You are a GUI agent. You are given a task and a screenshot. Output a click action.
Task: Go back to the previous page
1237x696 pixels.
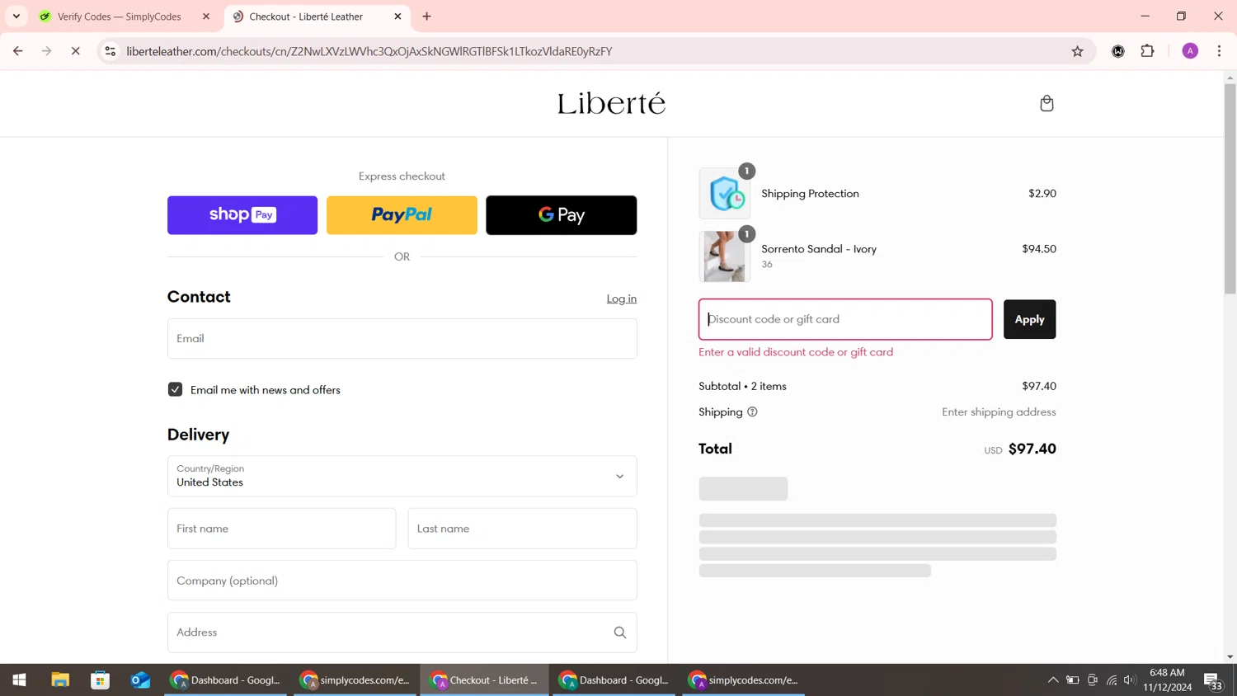(18, 51)
